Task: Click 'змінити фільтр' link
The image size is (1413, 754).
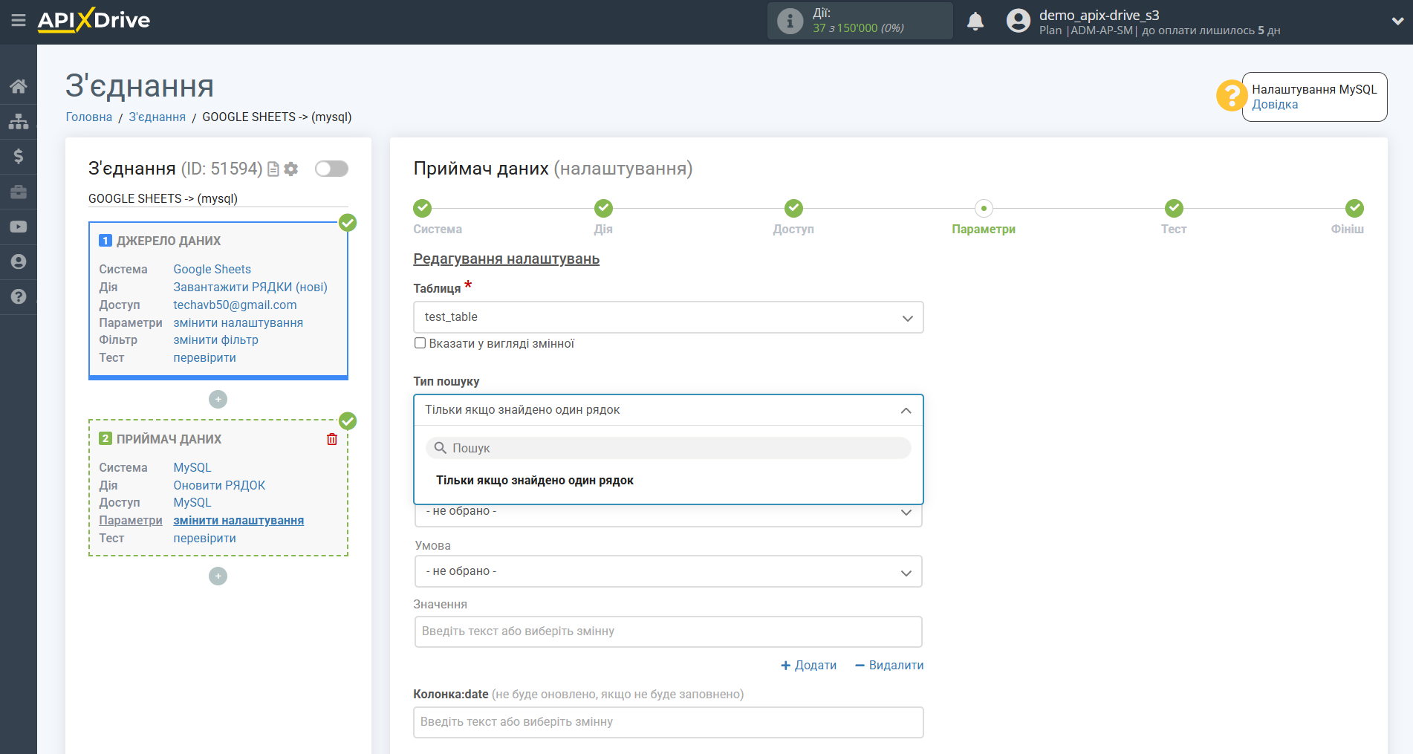Action: pos(216,339)
